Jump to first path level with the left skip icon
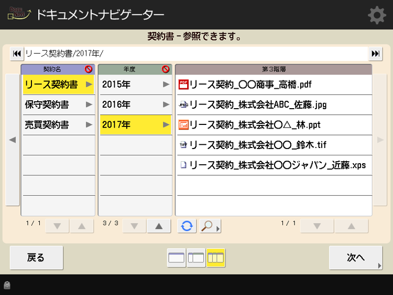Viewport: 393px width, 295px height. click(x=17, y=54)
